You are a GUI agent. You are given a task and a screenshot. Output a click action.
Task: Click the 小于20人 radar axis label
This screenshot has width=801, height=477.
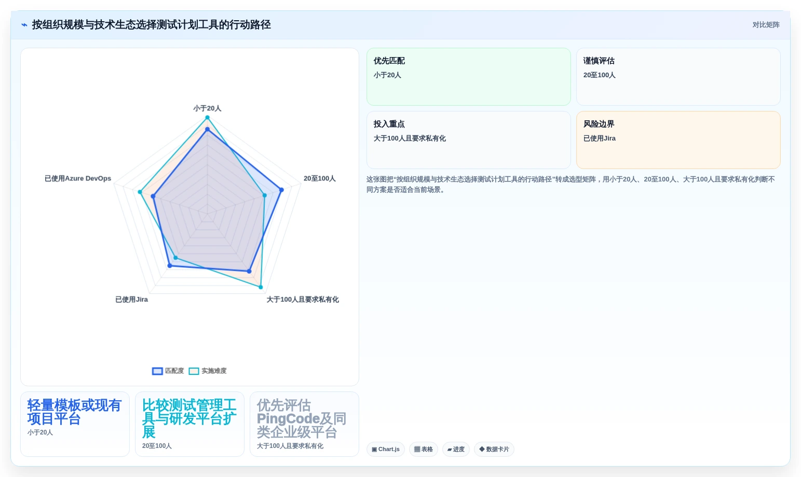[x=207, y=108]
